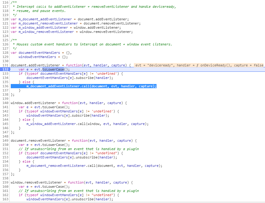Click windowEventHandlers[e].unsubscribe(handler) on line 163

point(70,199)
